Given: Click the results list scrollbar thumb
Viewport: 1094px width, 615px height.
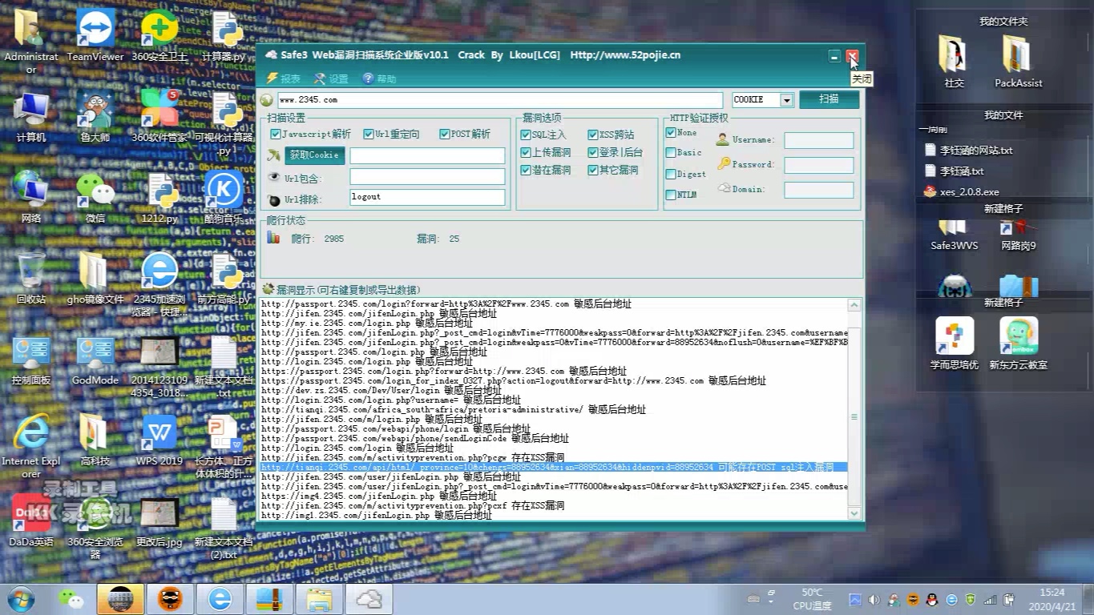Looking at the screenshot, I should [x=854, y=416].
